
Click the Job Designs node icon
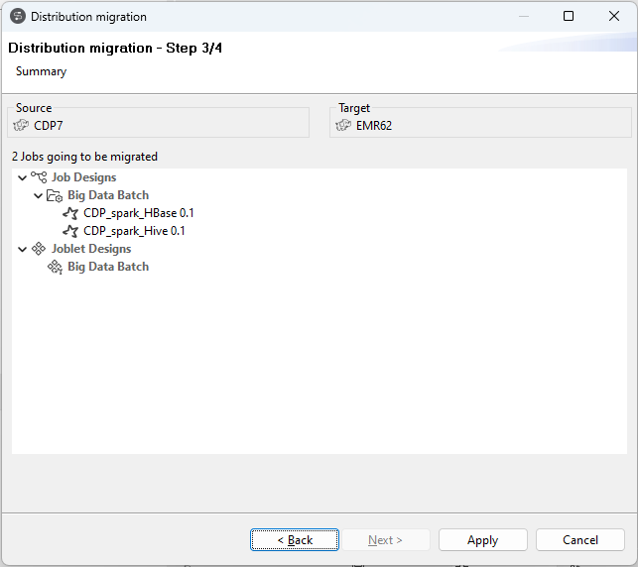click(x=39, y=177)
